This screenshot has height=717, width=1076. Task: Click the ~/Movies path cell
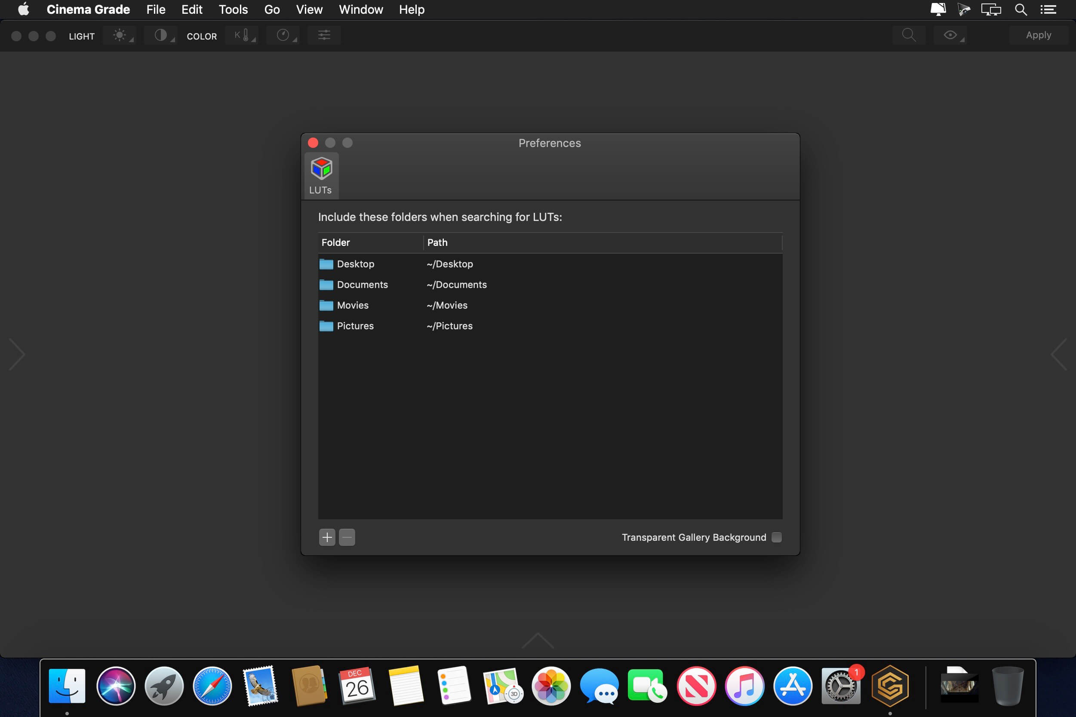(447, 306)
